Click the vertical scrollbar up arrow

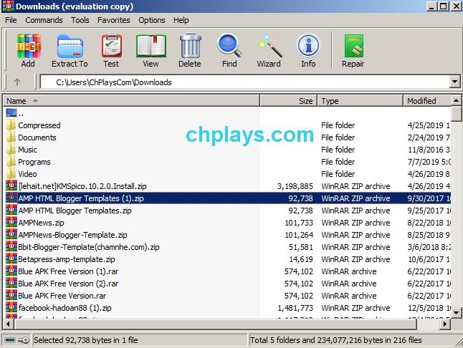pos(457,100)
